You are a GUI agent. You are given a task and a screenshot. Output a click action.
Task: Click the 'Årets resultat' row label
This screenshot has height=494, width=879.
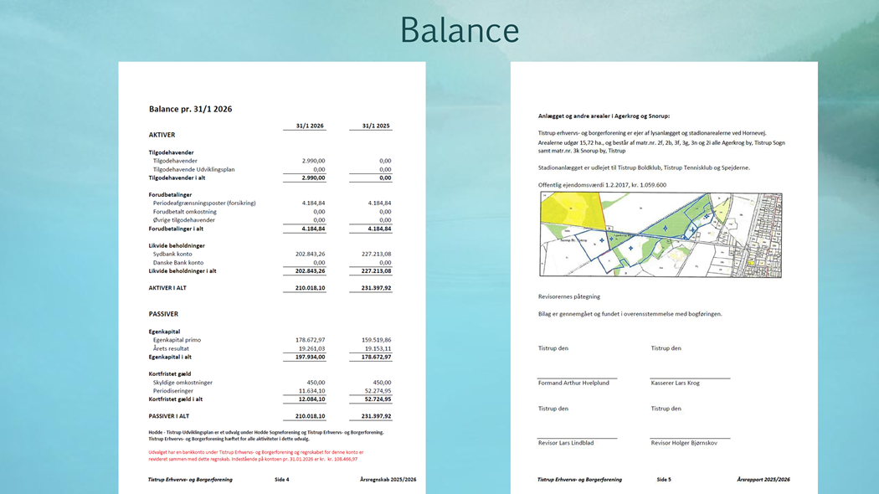click(x=171, y=348)
